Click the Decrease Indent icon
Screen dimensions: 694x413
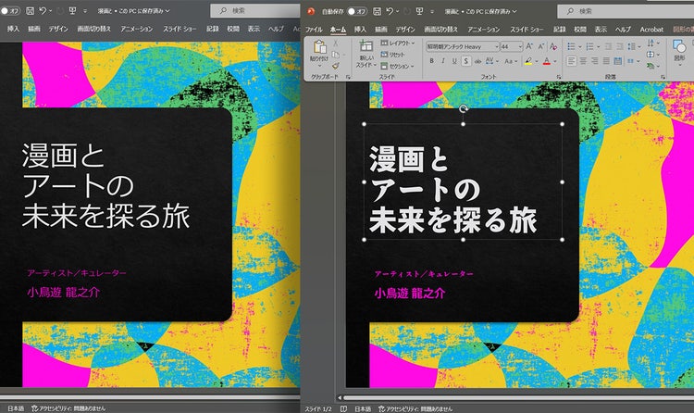[608, 46]
